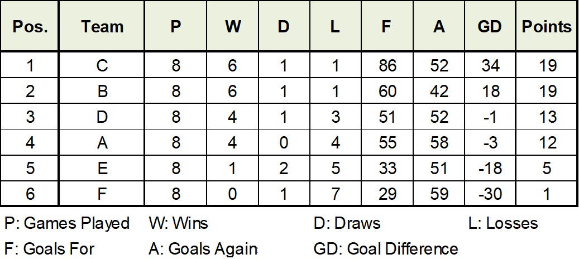Screen dimensions: 579x259
Task: Click the W column header cell
Action: (x=232, y=27)
